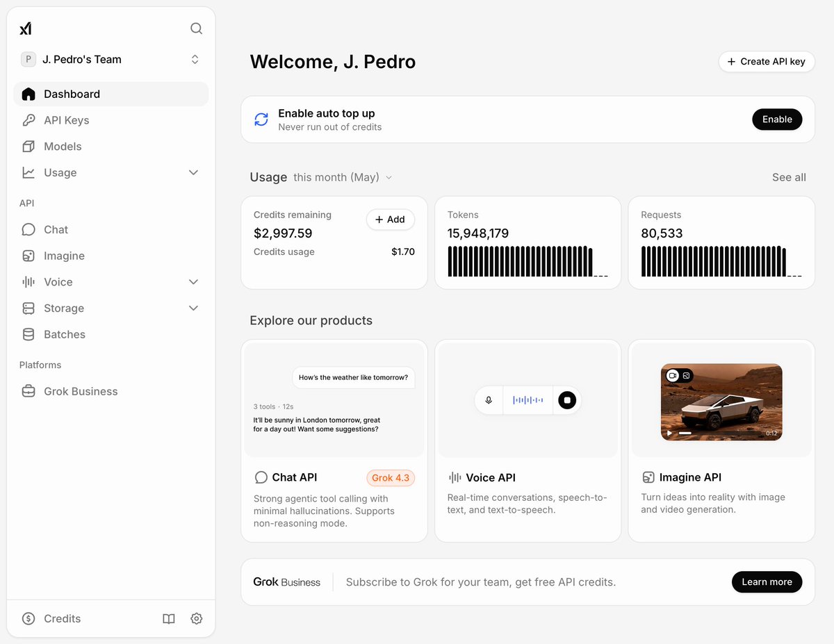The width and height of the screenshot is (834, 644).
Task: Expand the Voice sidebar chevron
Action: 194,282
